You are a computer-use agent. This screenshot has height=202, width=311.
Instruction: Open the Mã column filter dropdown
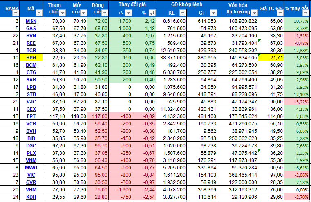click(39, 13)
